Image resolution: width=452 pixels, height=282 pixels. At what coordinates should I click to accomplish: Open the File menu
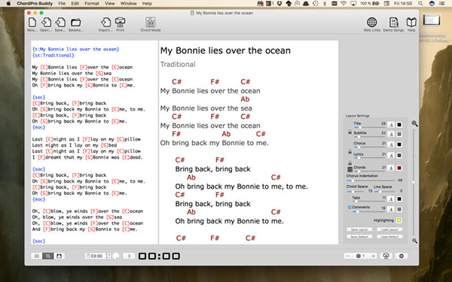pyautogui.click(x=62, y=4)
